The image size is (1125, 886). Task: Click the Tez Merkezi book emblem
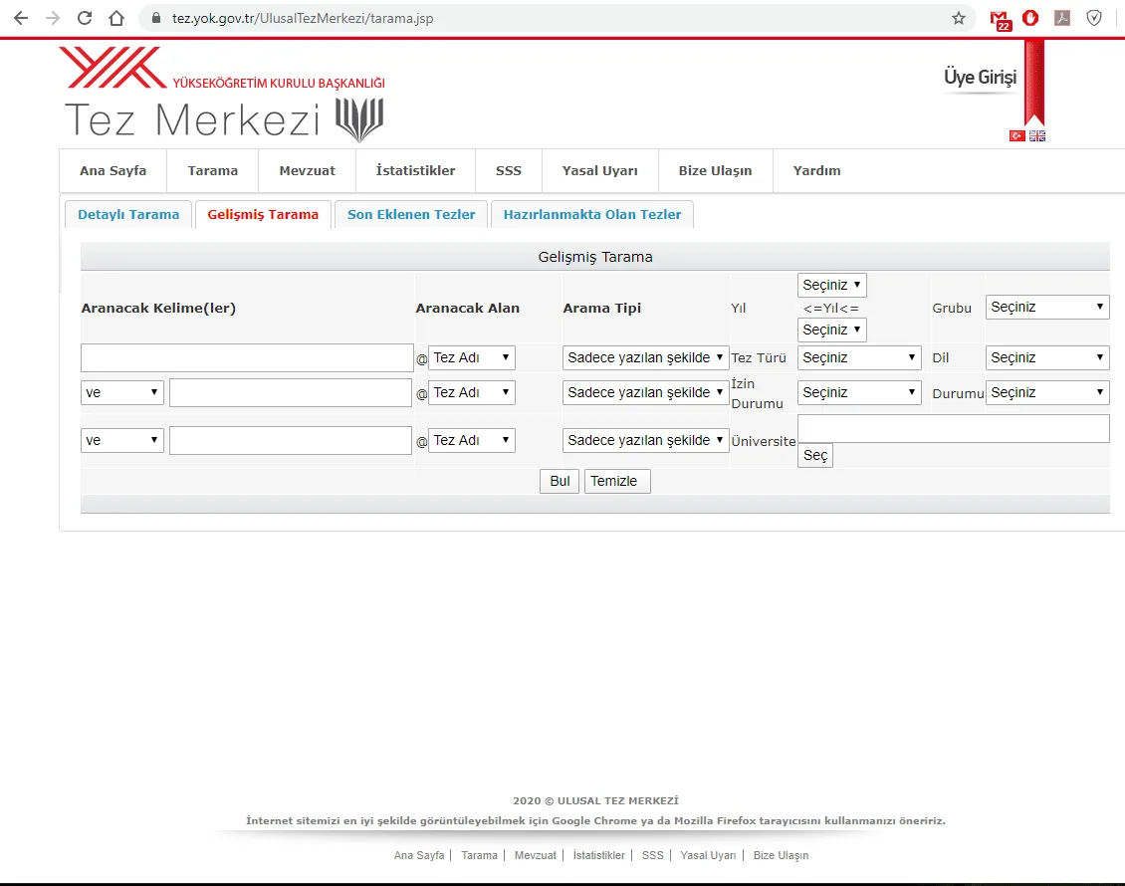(359, 119)
